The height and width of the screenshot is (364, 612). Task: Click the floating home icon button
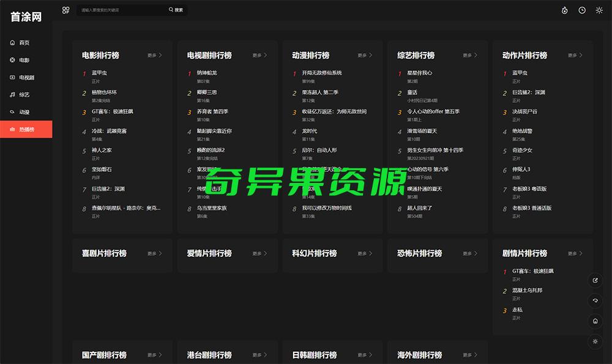596,321
